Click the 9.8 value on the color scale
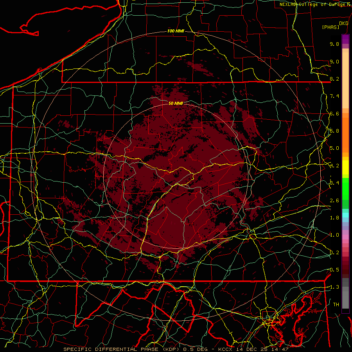Screen dimensions: 352x352 (334, 44)
